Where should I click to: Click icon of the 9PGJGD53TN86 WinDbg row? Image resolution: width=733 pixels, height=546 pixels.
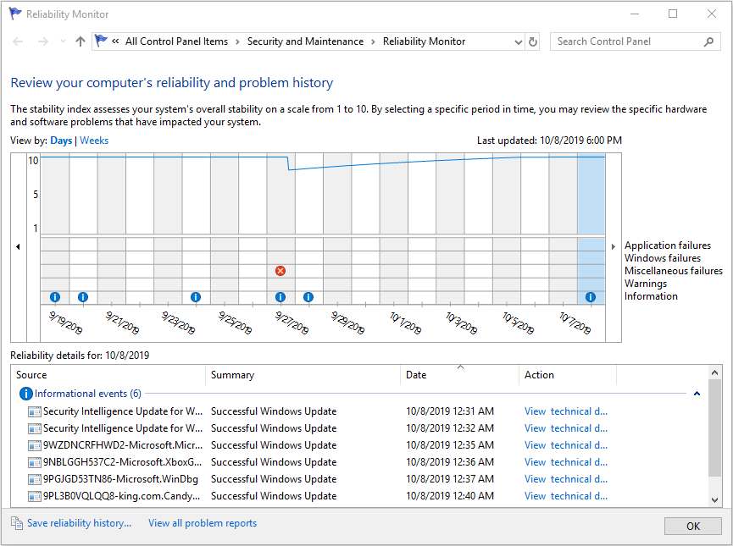click(x=34, y=479)
